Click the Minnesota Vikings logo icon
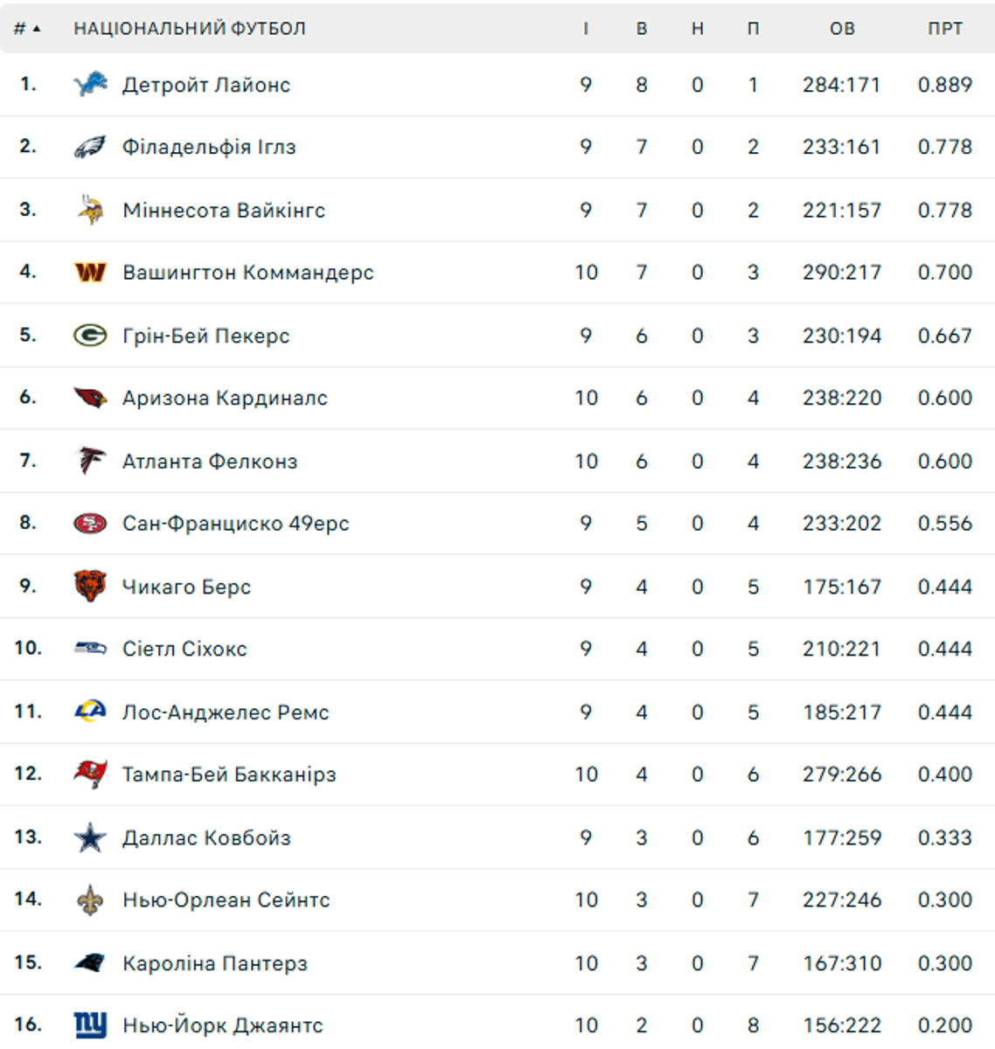 pyautogui.click(x=90, y=210)
